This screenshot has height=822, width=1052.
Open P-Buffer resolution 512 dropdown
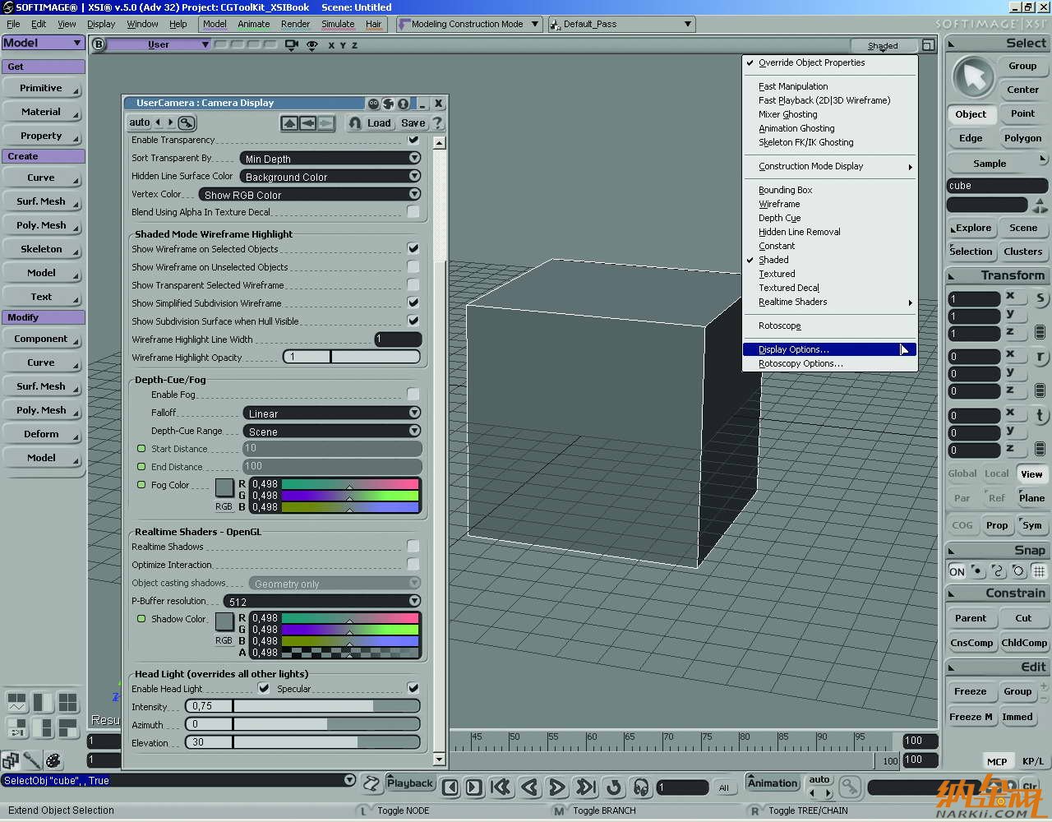pyautogui.click(x=322, y=601)
